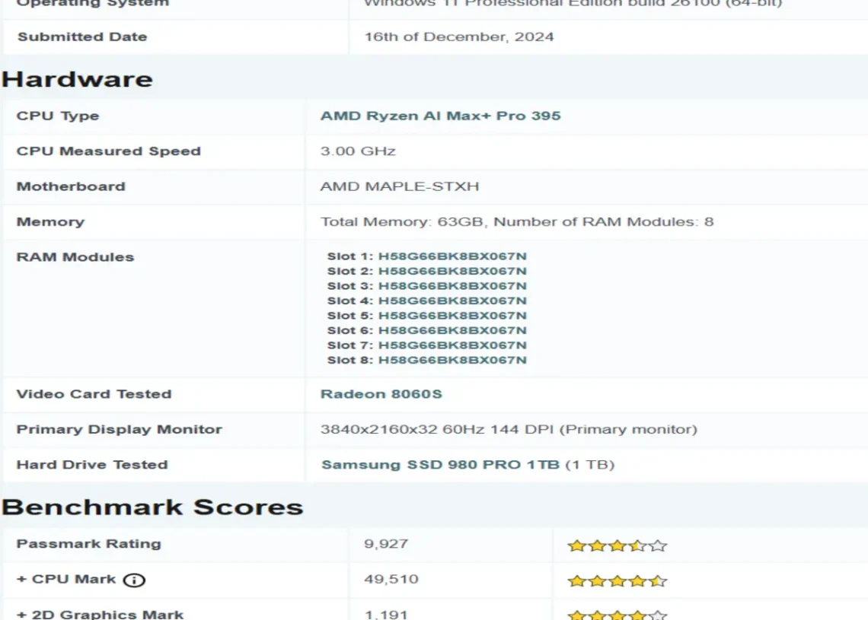Select the Primary Display Monitor label
The width and height of the screenshot is (868, 620).
pyautogui.click(x=119, y=429)
